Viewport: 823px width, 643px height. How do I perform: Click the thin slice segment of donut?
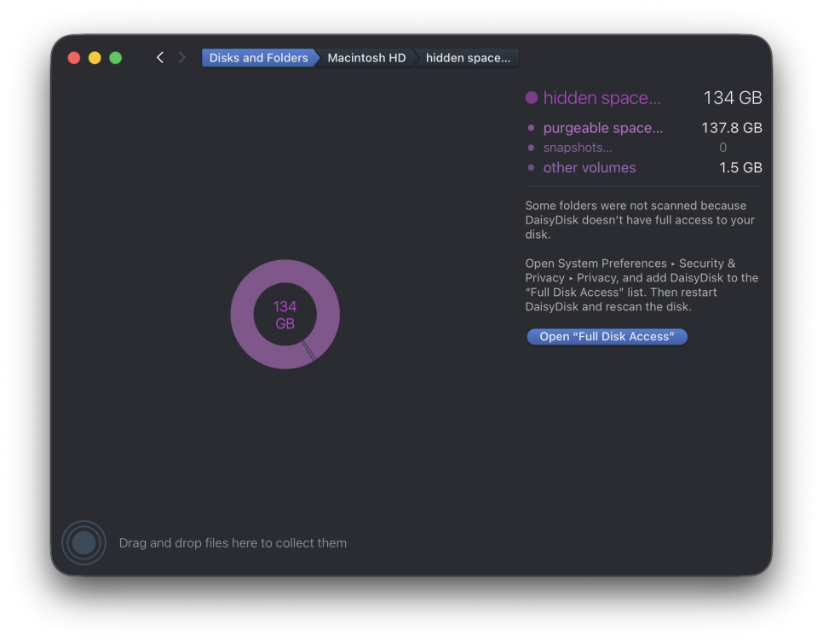tap(309, 350)
